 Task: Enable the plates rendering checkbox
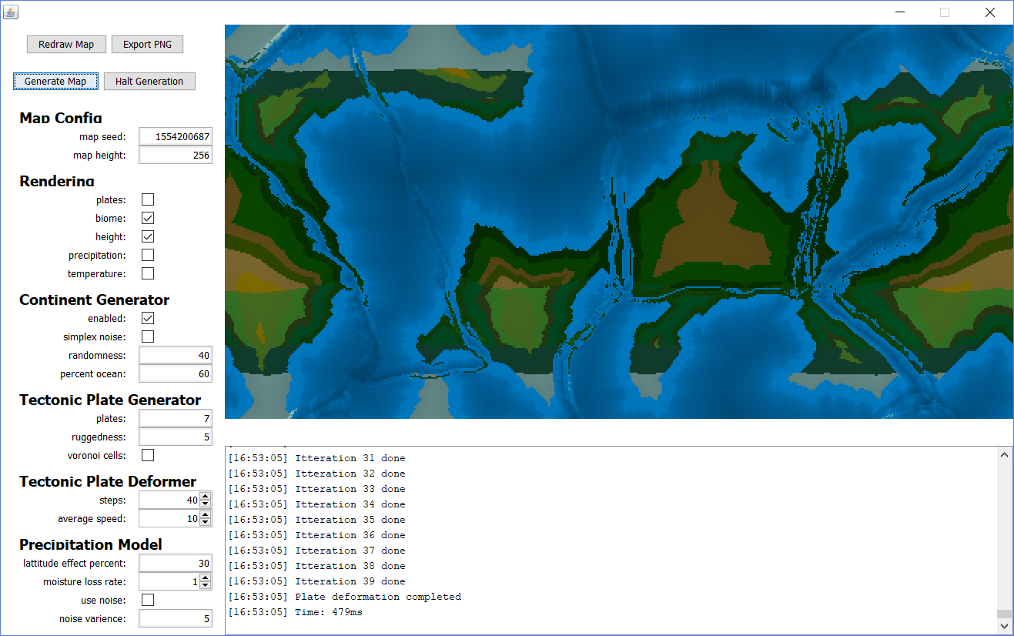tap(148, 199)
